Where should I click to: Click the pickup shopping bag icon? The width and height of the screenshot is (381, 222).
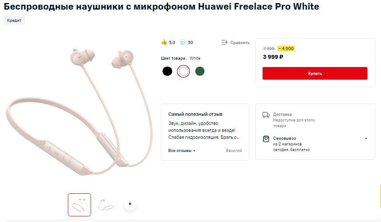pyautogui.click(x=266, y=139)
